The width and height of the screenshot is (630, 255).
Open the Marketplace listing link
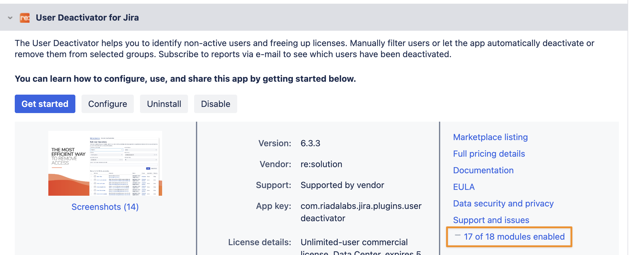pyautogui.click(x=490, y=137)
